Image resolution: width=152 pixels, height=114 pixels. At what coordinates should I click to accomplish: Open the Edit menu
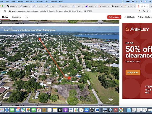coord(7,2)
